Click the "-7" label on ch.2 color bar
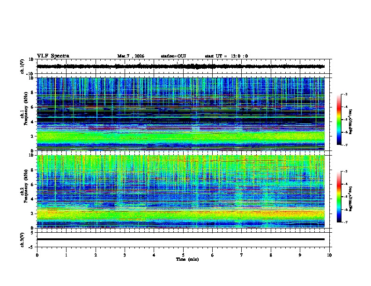 pos(346,222)
